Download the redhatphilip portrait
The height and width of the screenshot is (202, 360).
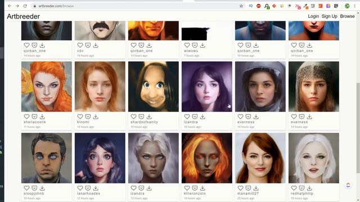(310, 188)
